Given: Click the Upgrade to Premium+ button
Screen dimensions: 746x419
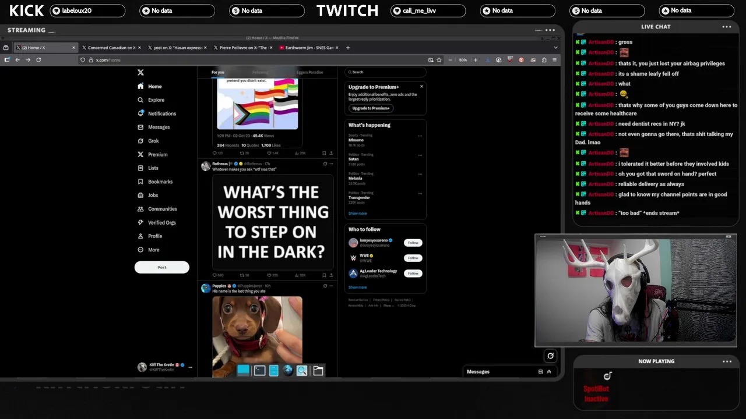Looking at the screenshot, I should pos(371,108).
